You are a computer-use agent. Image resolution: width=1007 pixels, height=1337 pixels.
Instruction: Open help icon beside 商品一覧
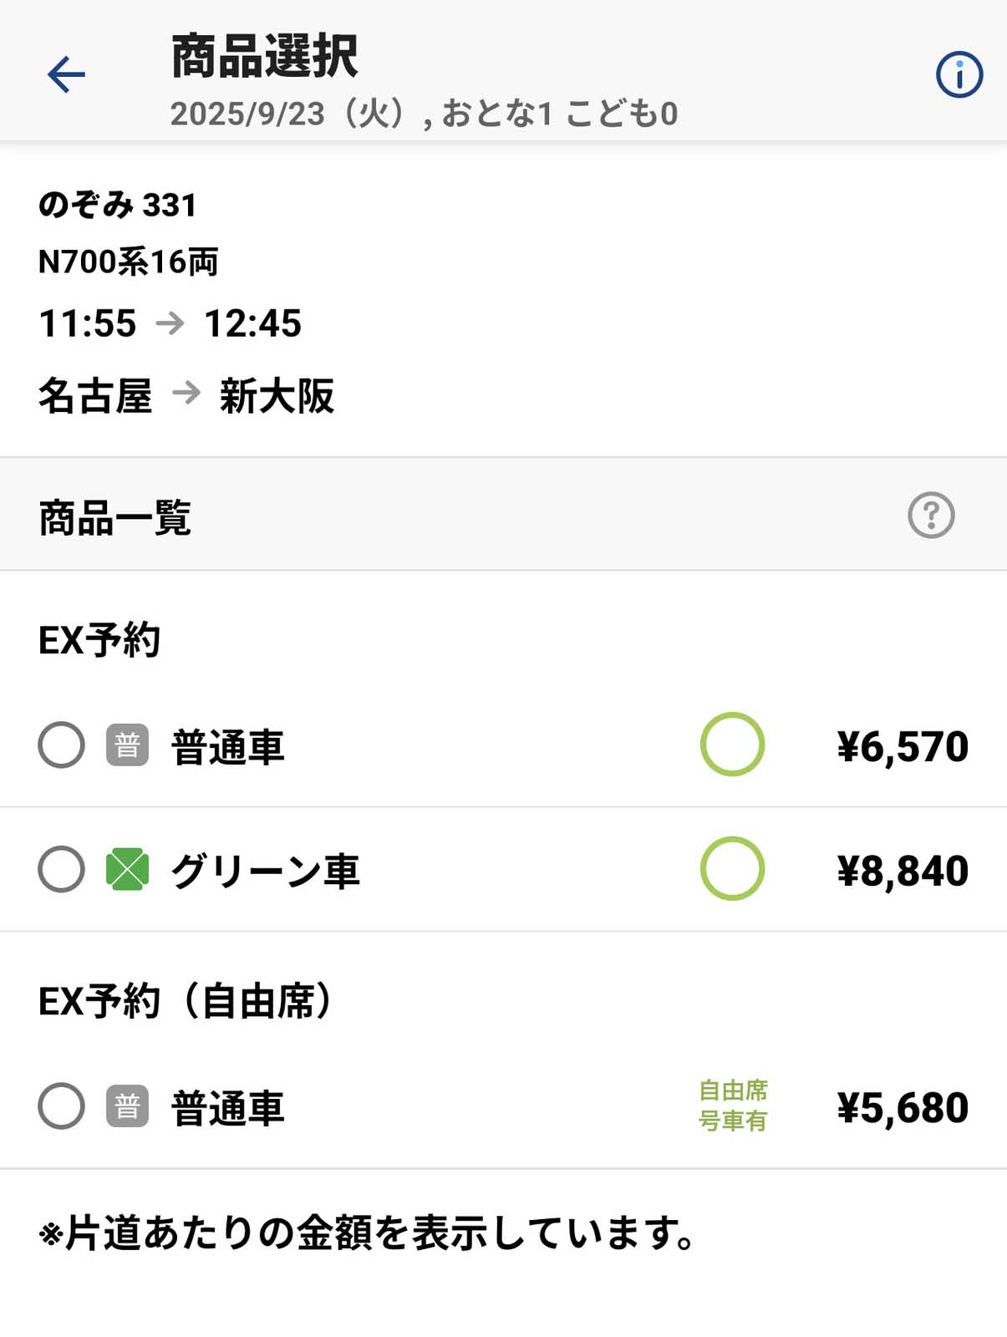coord(931,515)
